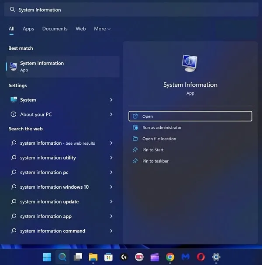Screen dimensions: 262x265
Task: Expand the More filter dropdown
Action: point(102,29)
